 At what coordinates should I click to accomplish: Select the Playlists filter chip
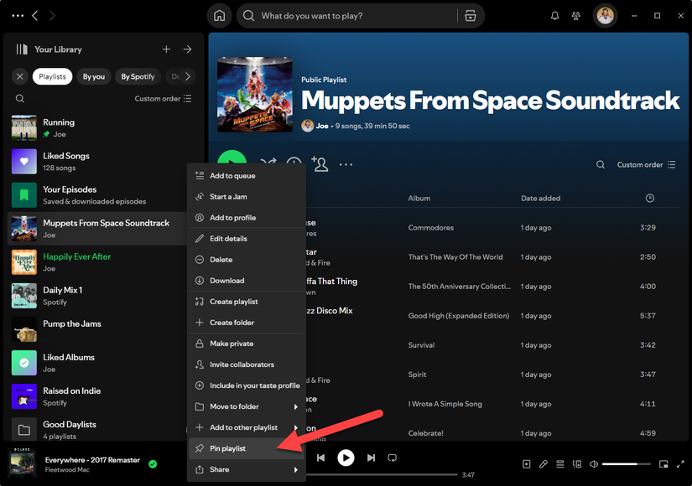pyautogui.click(x=52, y=76)
